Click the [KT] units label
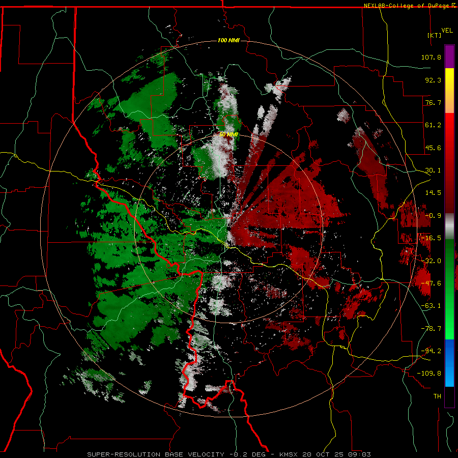The width and height of the screenshot is (458, 458). coord(434,35)
